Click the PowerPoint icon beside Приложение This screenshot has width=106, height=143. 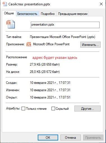[x=29, y=44]
